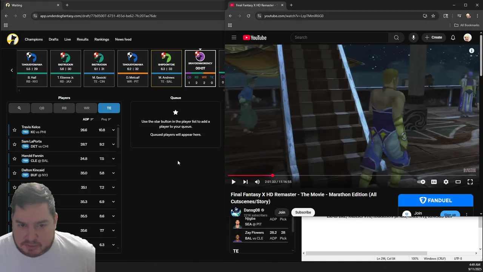Viewport: 483px width, 272px height.
Task: Go to the Live page
Action: 68,39
